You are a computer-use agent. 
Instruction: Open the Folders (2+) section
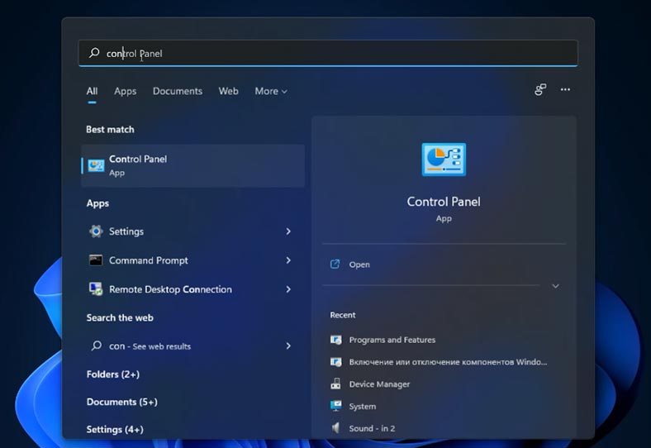(x=113, y=374)
